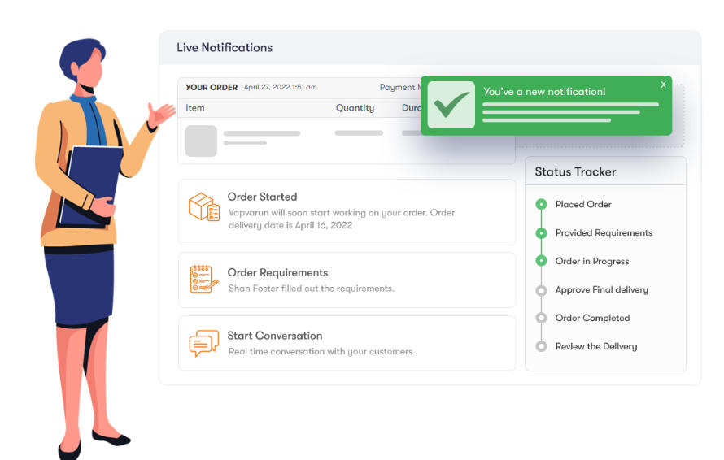Select the Placed Order status dot

point(541,204)
